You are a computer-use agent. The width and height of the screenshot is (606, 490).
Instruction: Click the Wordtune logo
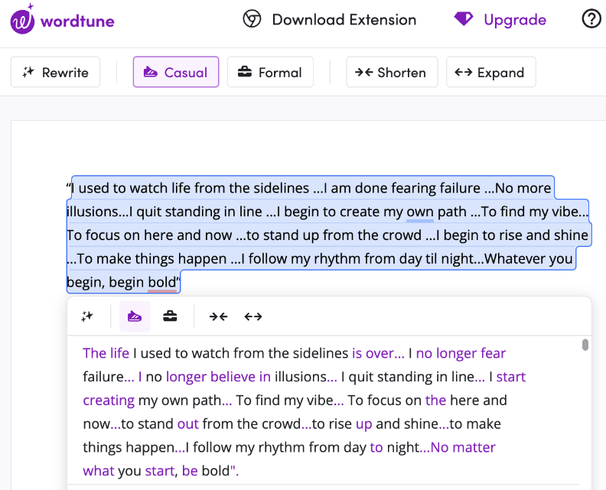tap(62, 20)
